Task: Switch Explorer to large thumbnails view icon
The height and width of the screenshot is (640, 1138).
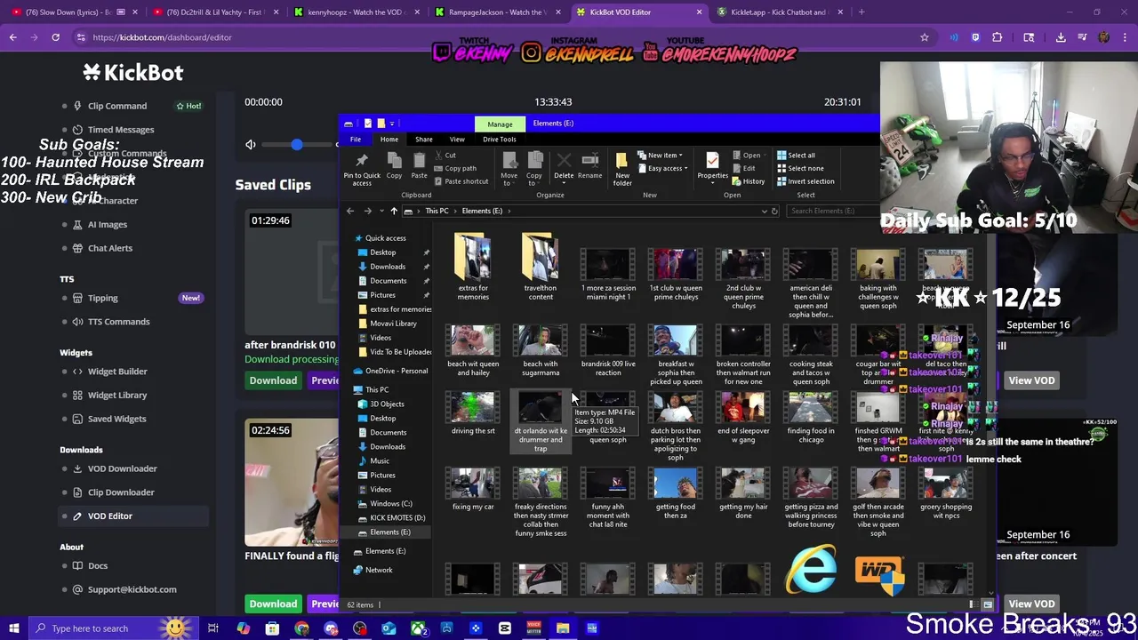Action: tap(987, 604)
